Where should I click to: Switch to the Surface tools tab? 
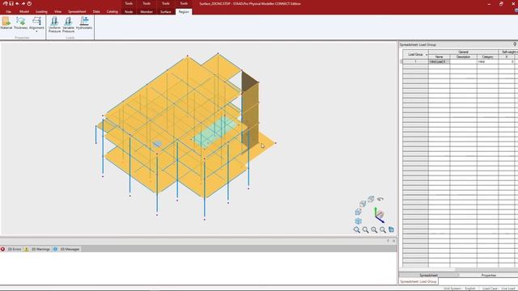pos(165,11)
